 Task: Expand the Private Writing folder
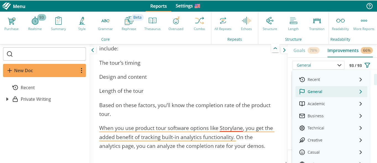point(7,99)
